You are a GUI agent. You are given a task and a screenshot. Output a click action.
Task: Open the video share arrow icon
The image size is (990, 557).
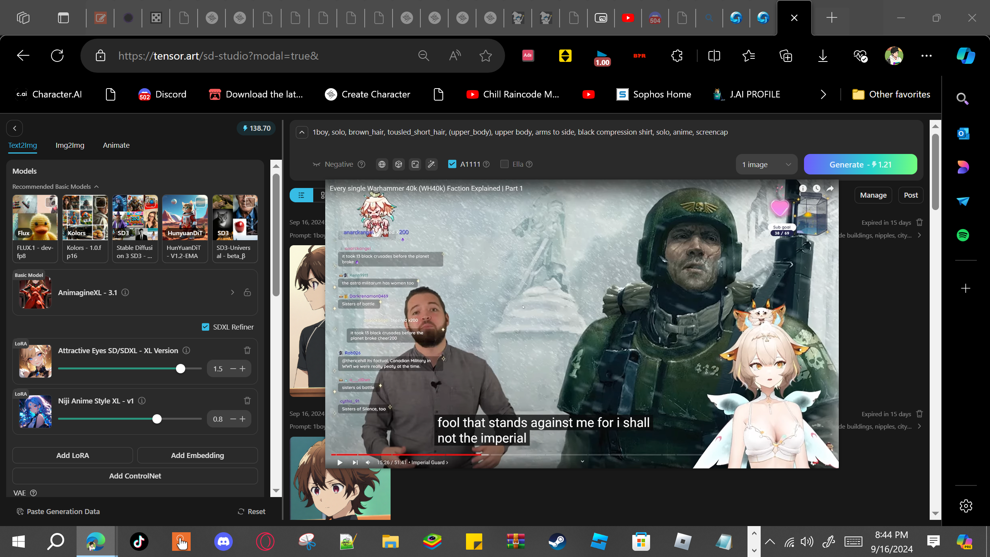point(830,188)
